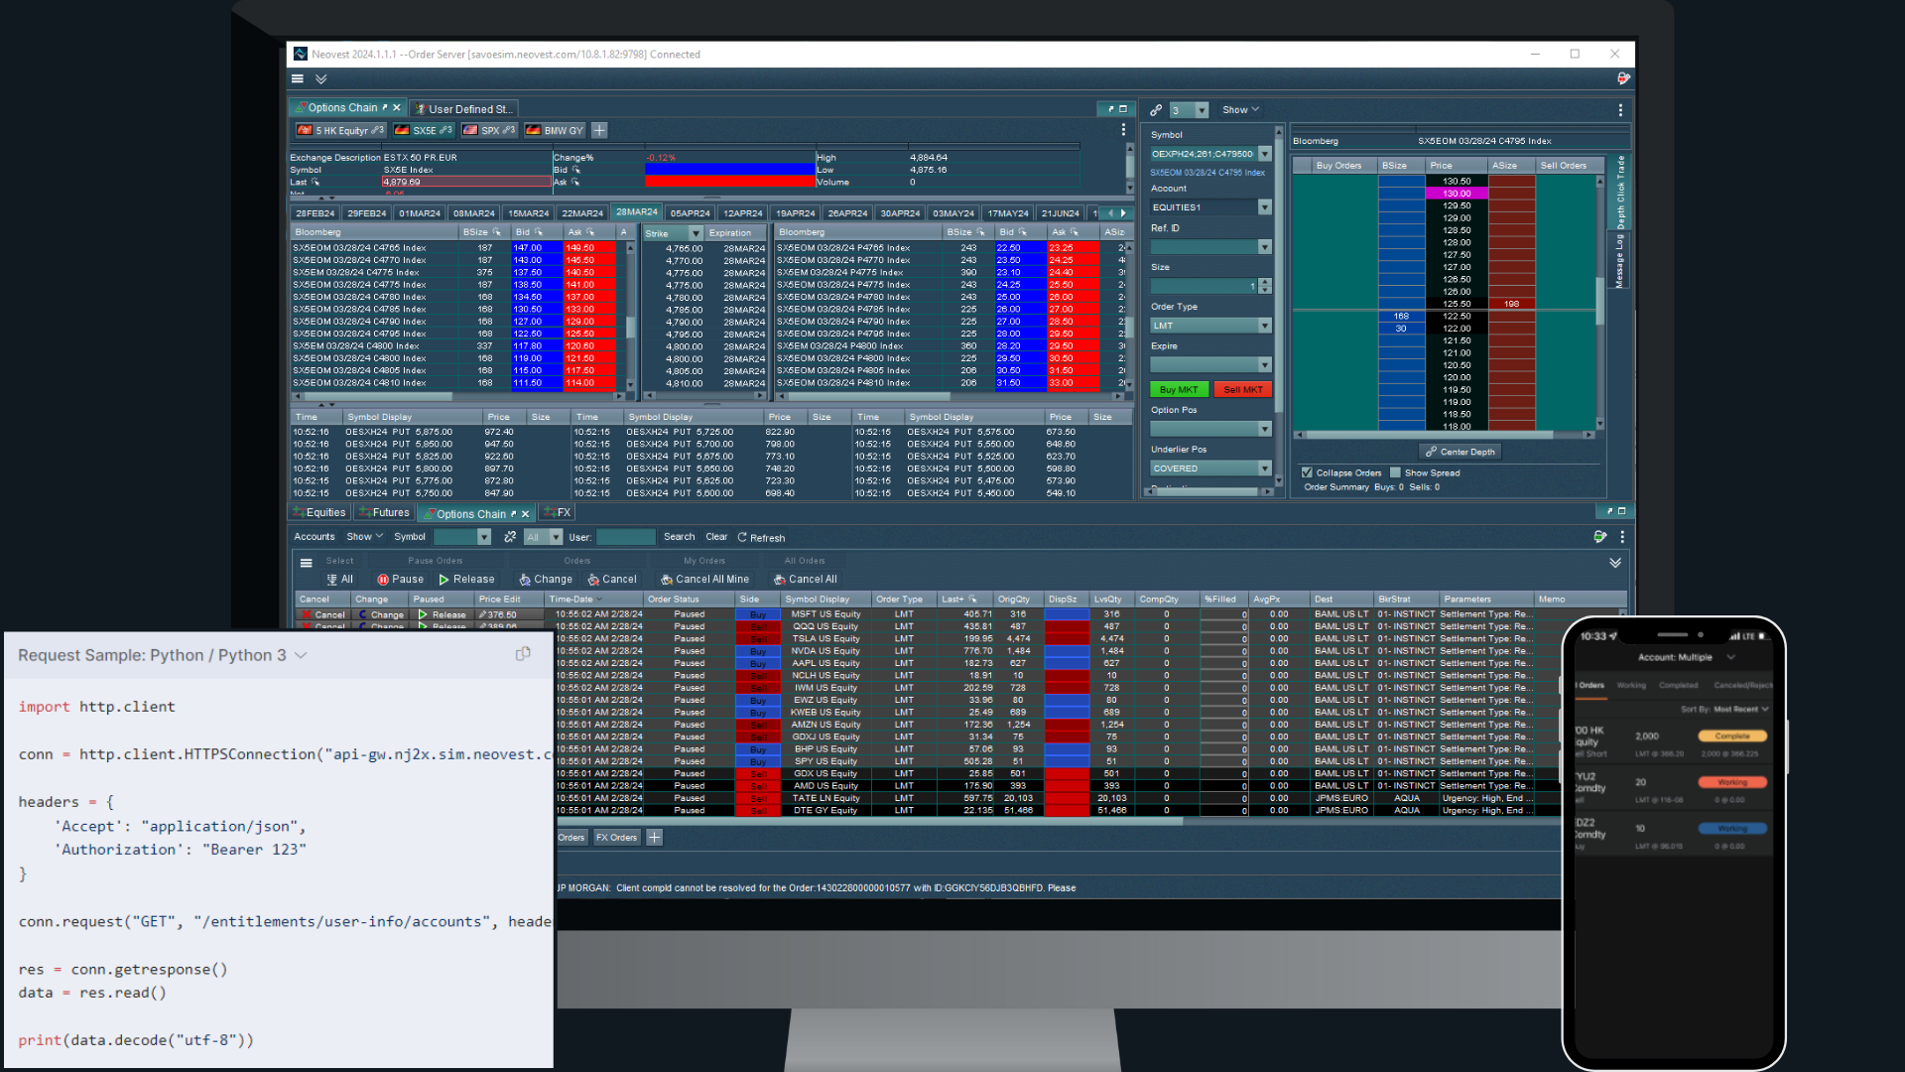The image size is (1905, 1072).
Task: Click the link icon in order ticket
Action: [x=1156, y=110]
